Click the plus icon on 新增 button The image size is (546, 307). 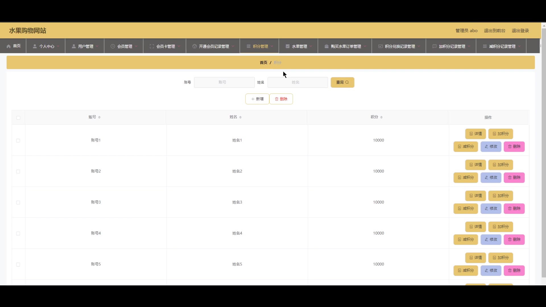[x=253, y=99]
